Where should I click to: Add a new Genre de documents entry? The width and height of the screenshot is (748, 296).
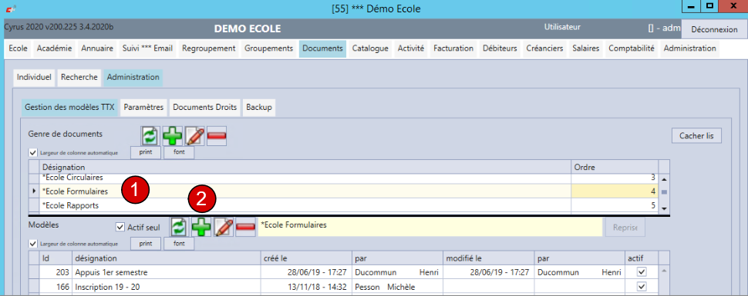172,136
